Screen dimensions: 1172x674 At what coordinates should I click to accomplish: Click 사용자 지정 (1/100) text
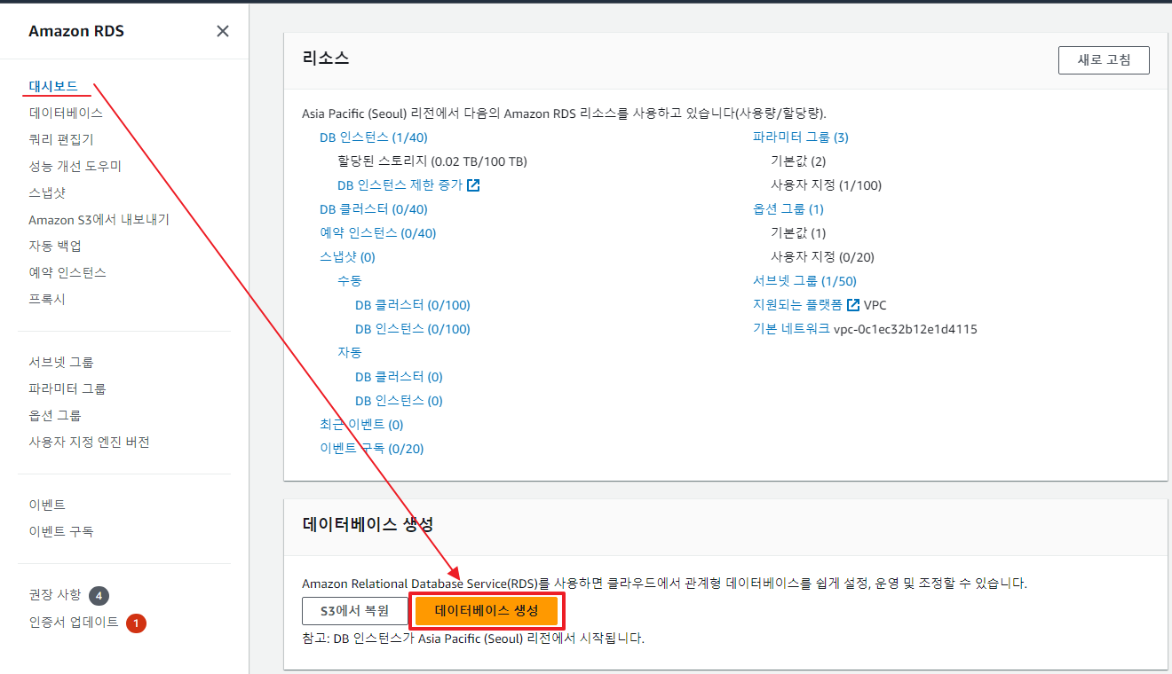pos(827,185)
